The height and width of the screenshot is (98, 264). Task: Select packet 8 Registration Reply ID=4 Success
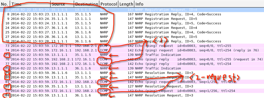132,14
